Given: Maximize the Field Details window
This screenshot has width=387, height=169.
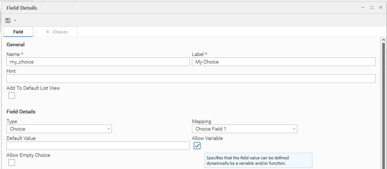Looking at the screenshot, I should tap(372, 8).
